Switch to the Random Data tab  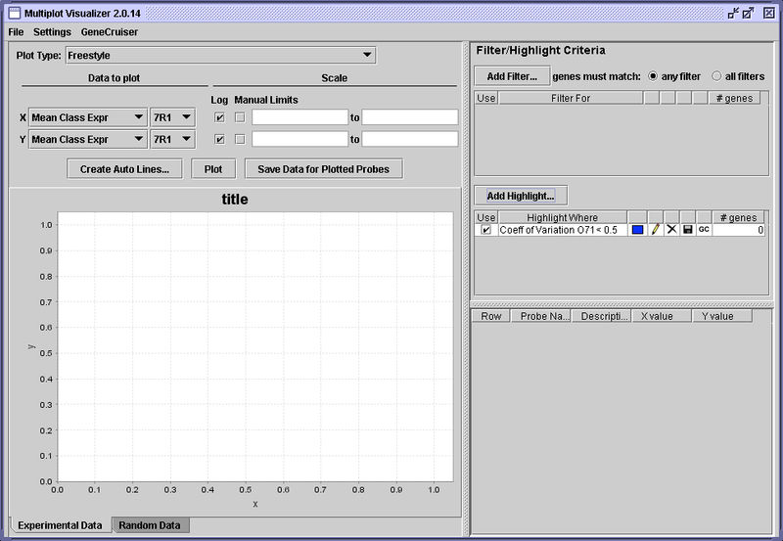click(x=150, y=525)
